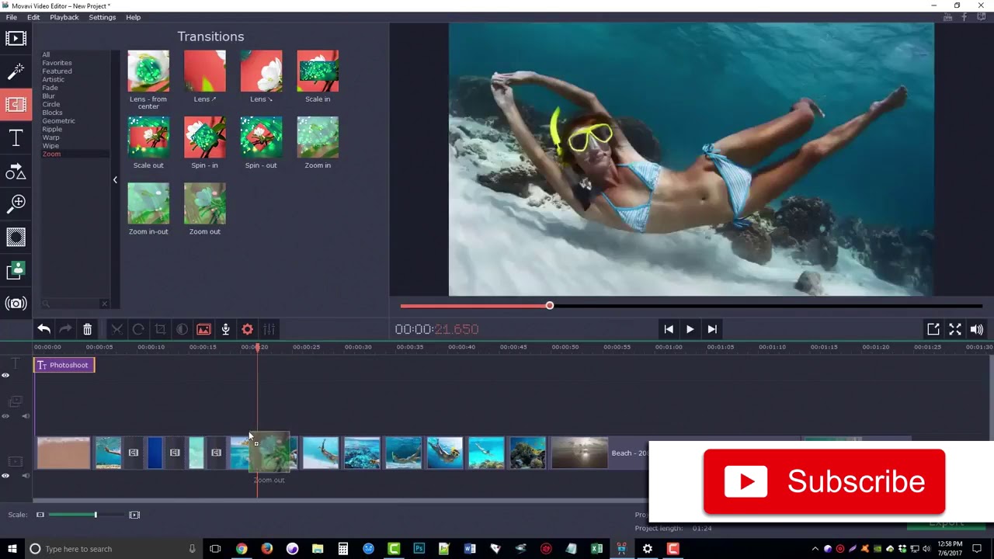Select the Artistic transition category

54,79
